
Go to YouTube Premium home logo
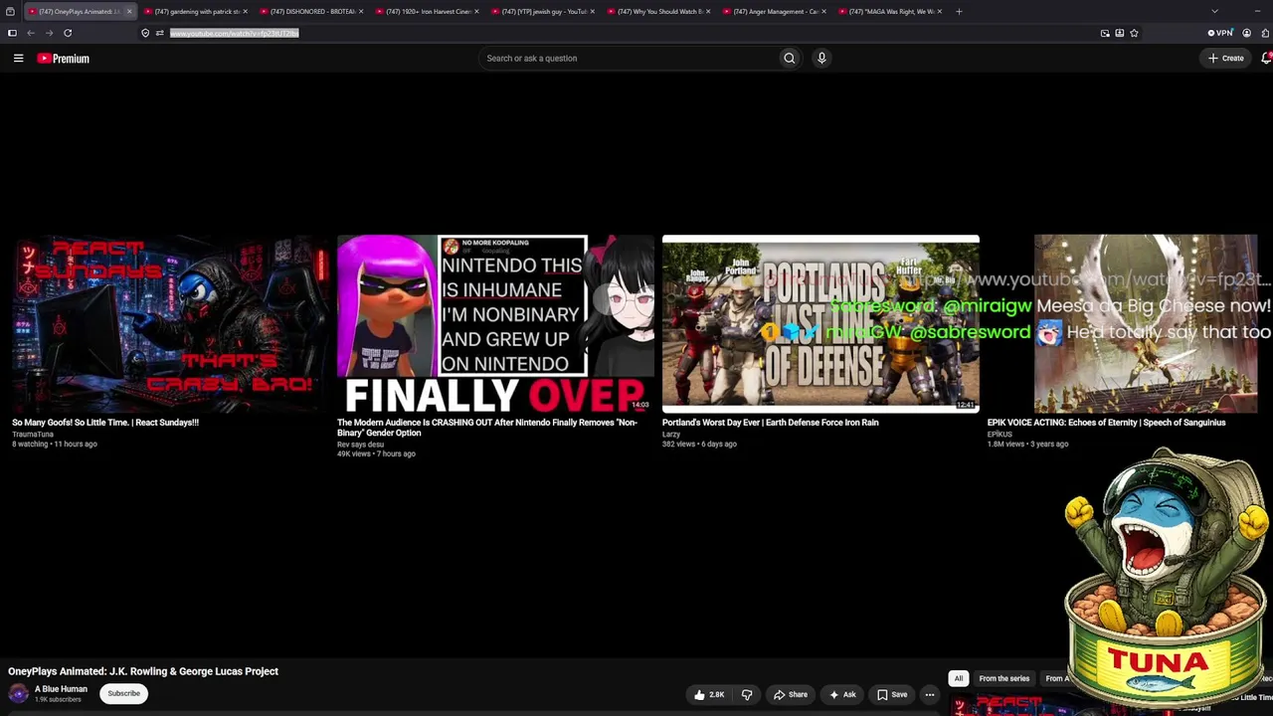click(x=64, y=59)
